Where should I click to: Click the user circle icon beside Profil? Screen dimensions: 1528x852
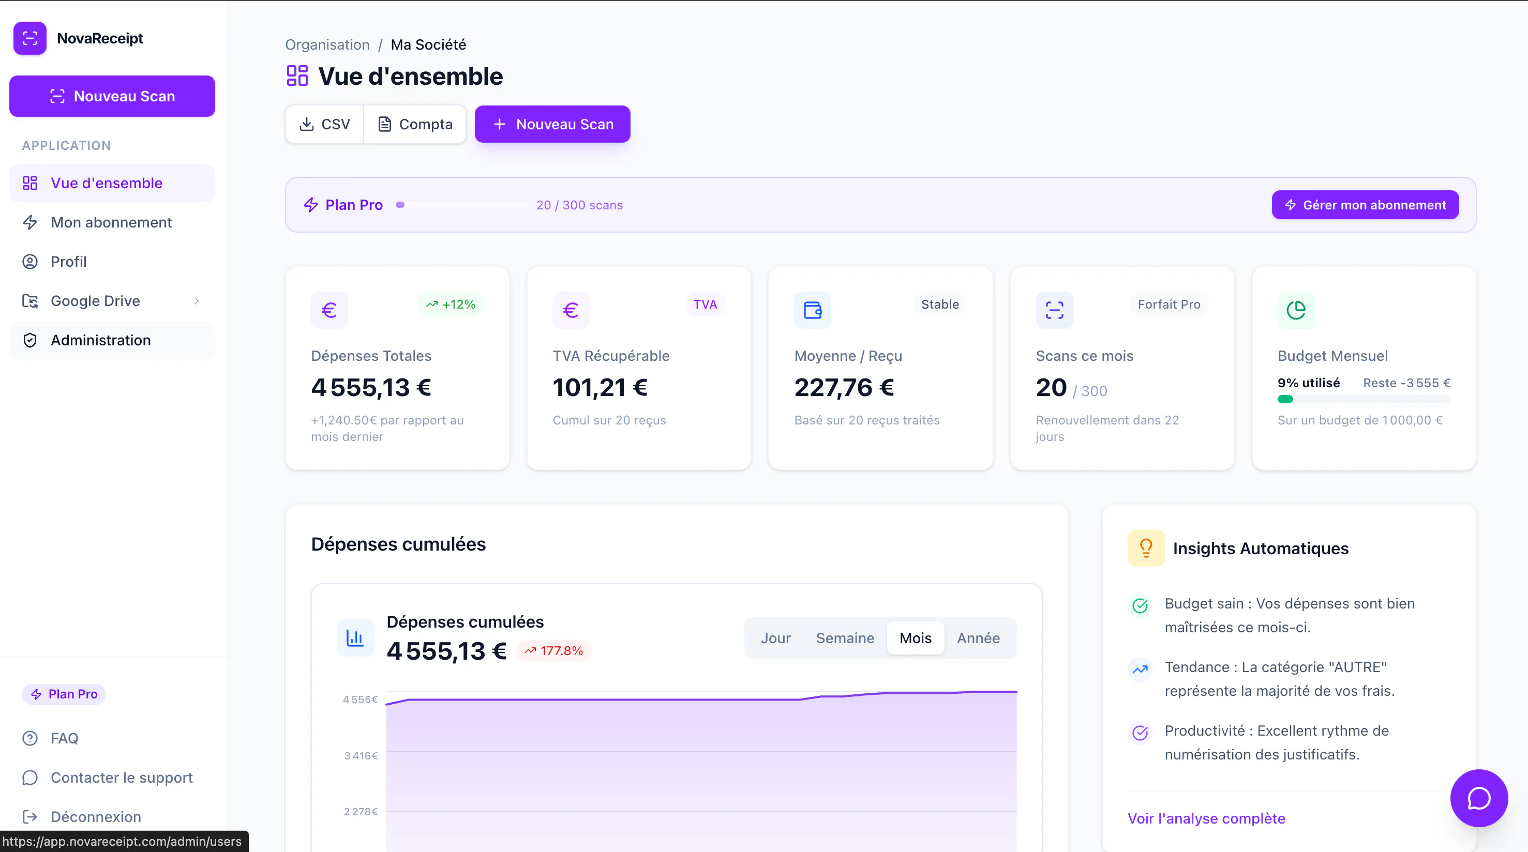point(29,262)
